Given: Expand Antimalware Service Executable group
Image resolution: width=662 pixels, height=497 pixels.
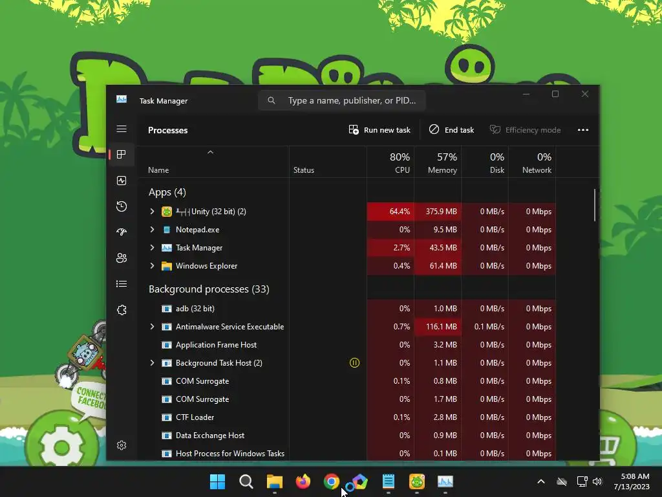Looking at the screenshot, I should [153, 327].
